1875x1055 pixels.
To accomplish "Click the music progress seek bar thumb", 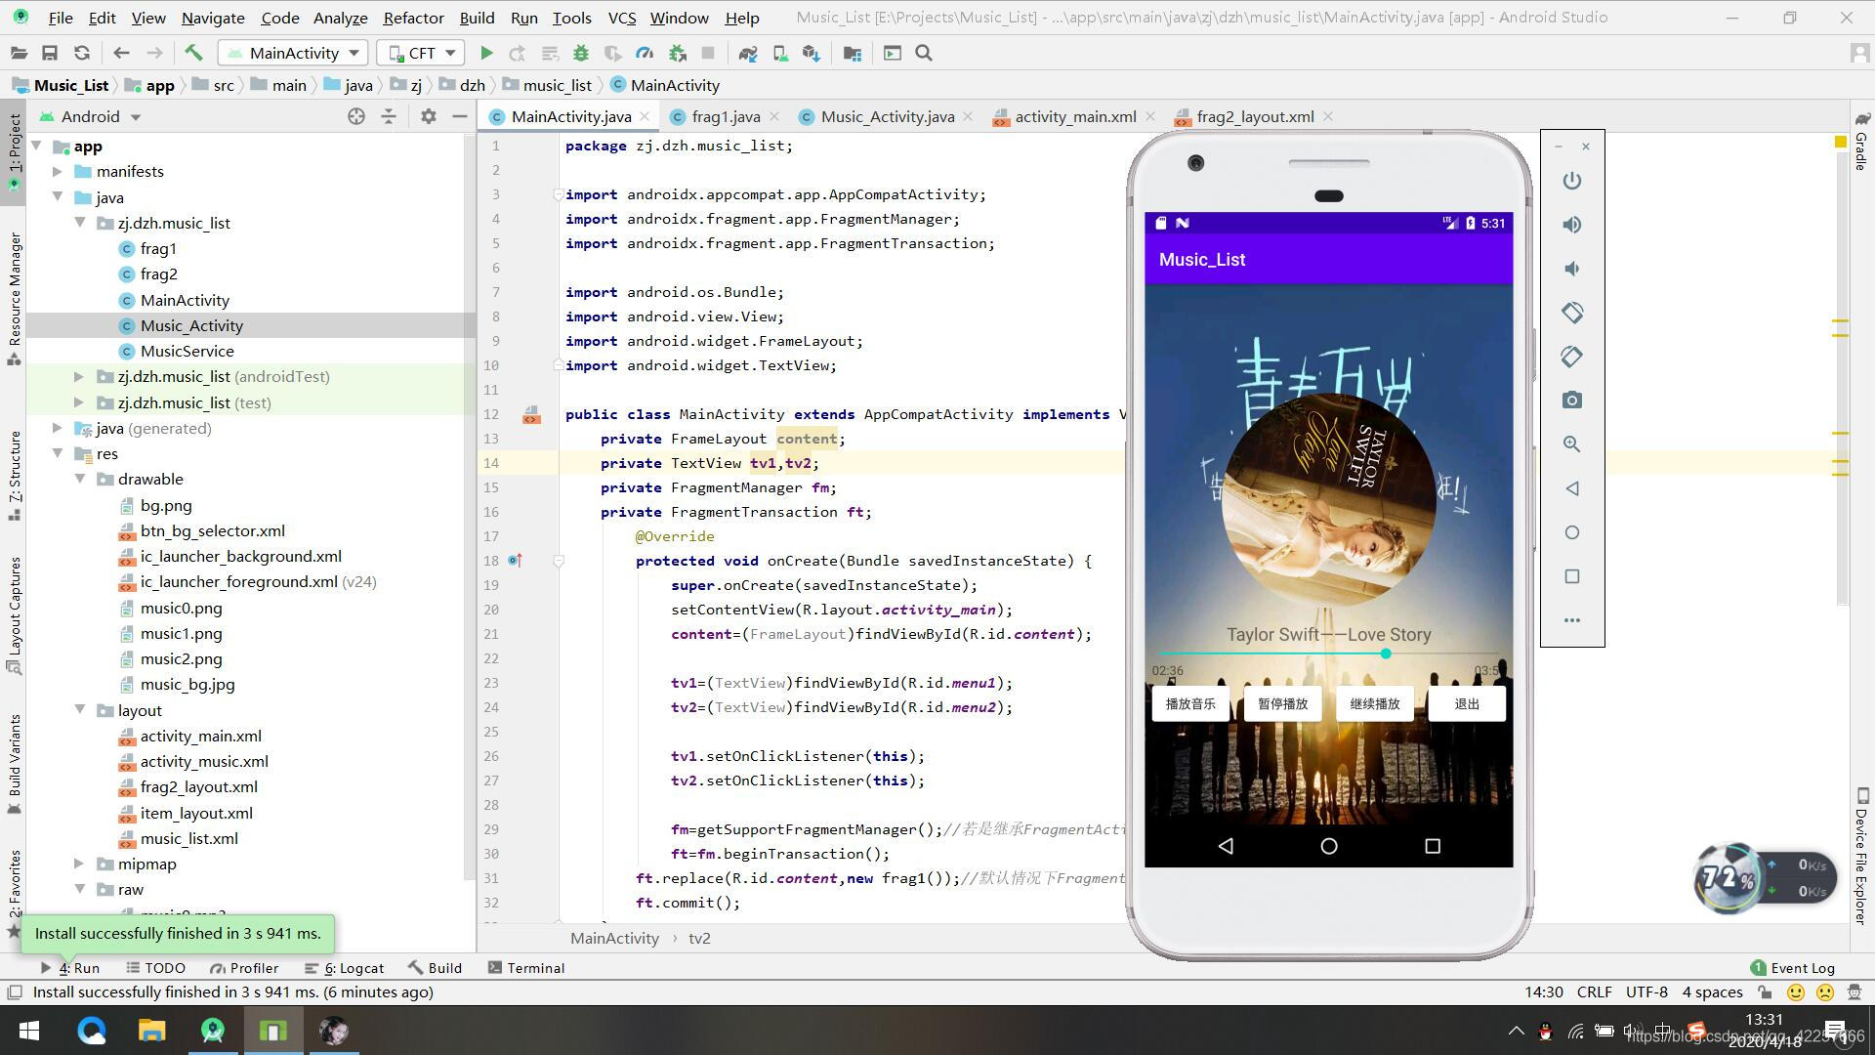I will [1386, 654].
